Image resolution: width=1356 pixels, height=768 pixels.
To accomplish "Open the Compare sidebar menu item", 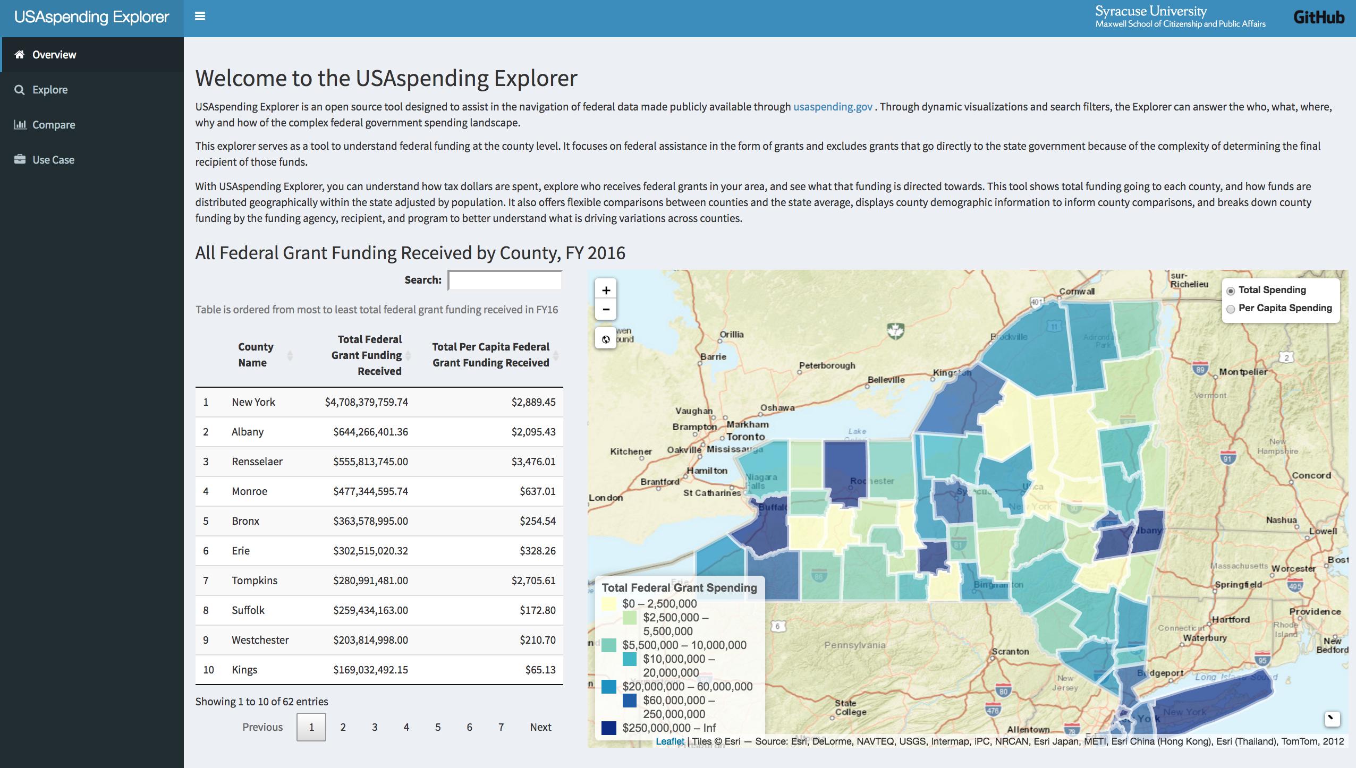I will pyautogui.click(x=53, y=125).
